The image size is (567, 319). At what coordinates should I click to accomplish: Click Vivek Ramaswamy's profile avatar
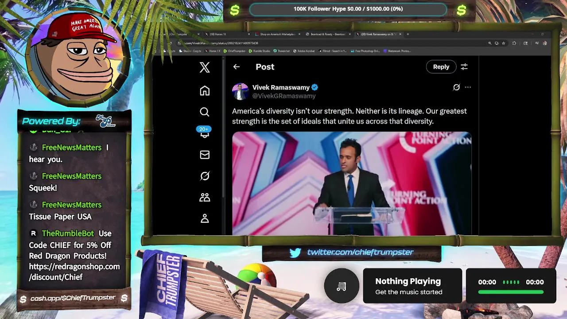[x=240, y=91]
